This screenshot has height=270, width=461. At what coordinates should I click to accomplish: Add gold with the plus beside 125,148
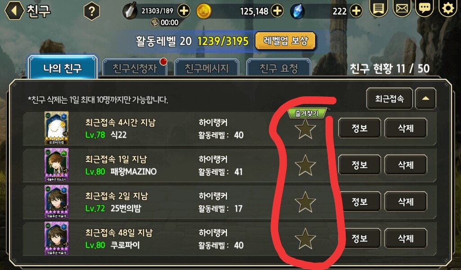[x=277, y=11]
